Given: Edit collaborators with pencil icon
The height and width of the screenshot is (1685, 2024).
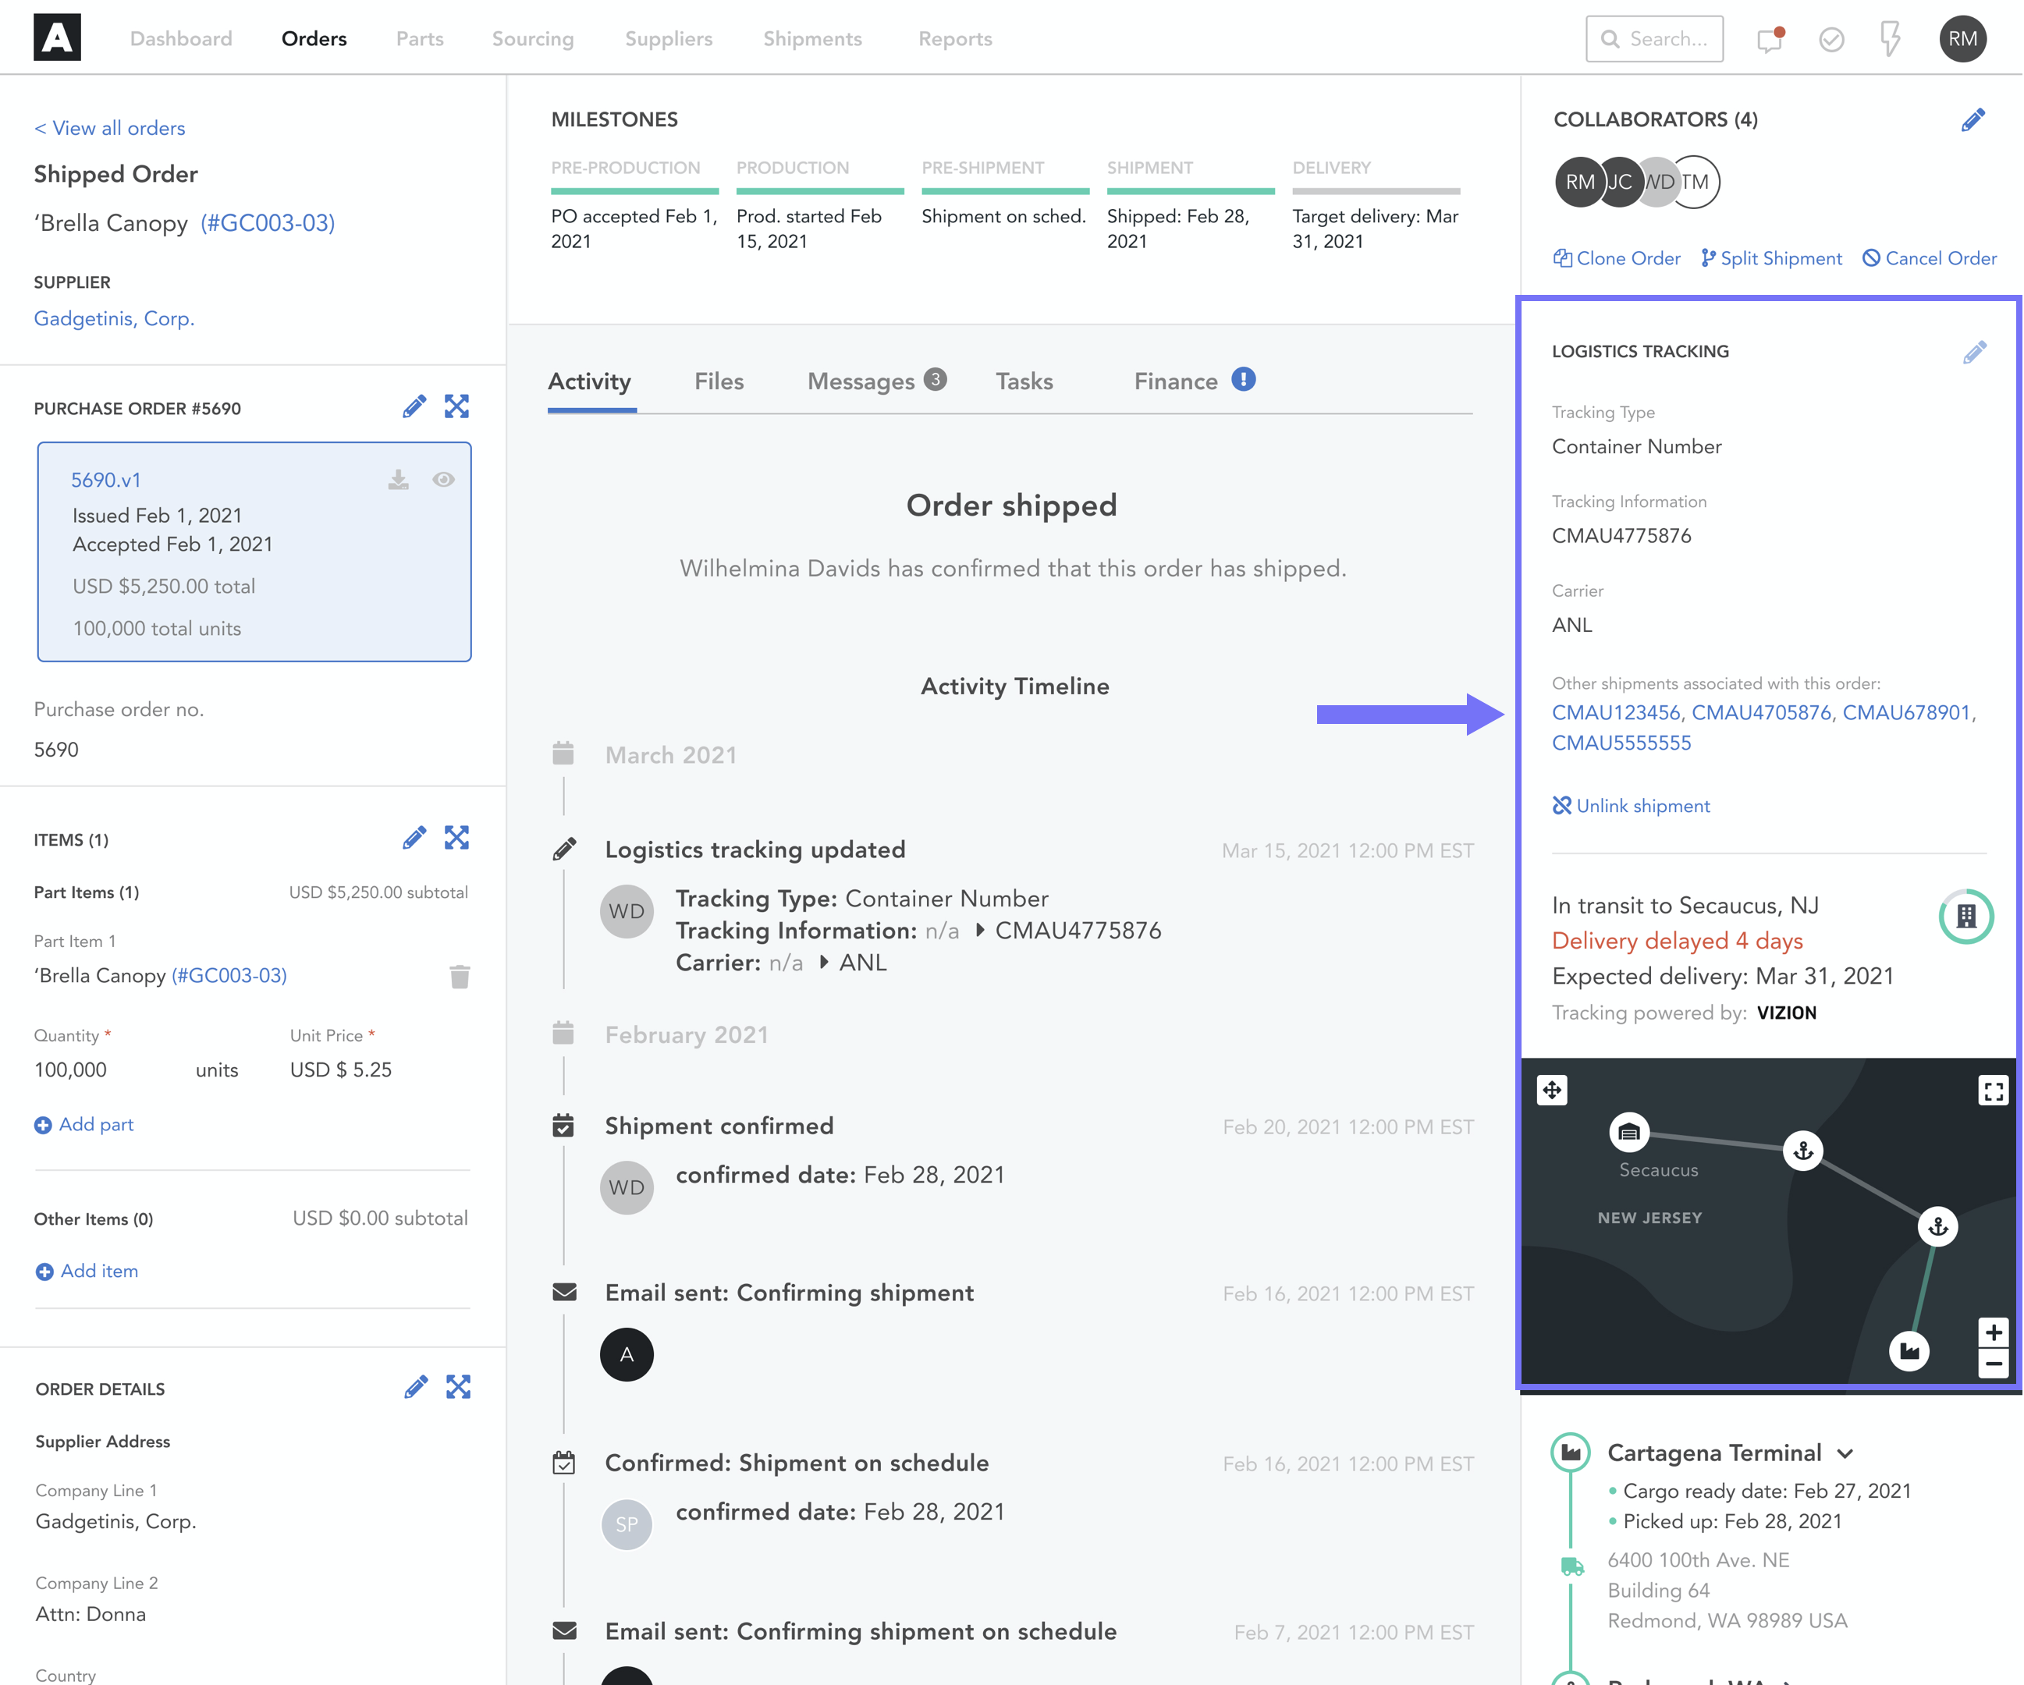Looking at the screenshot, I should click(x=1973, y=119).
